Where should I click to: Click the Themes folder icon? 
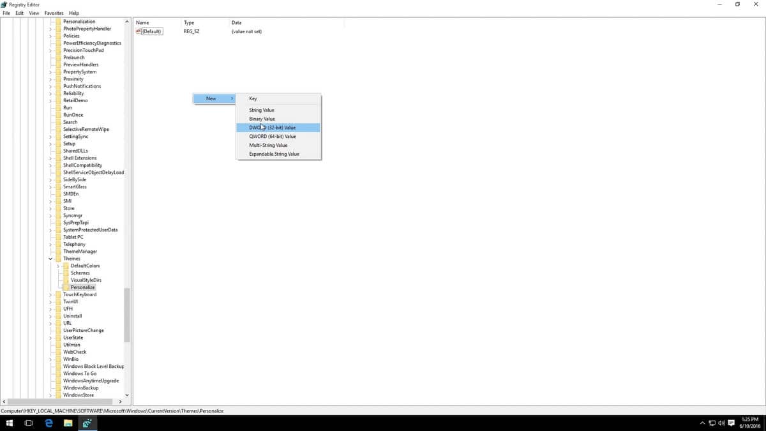click(x=58, y=259)
